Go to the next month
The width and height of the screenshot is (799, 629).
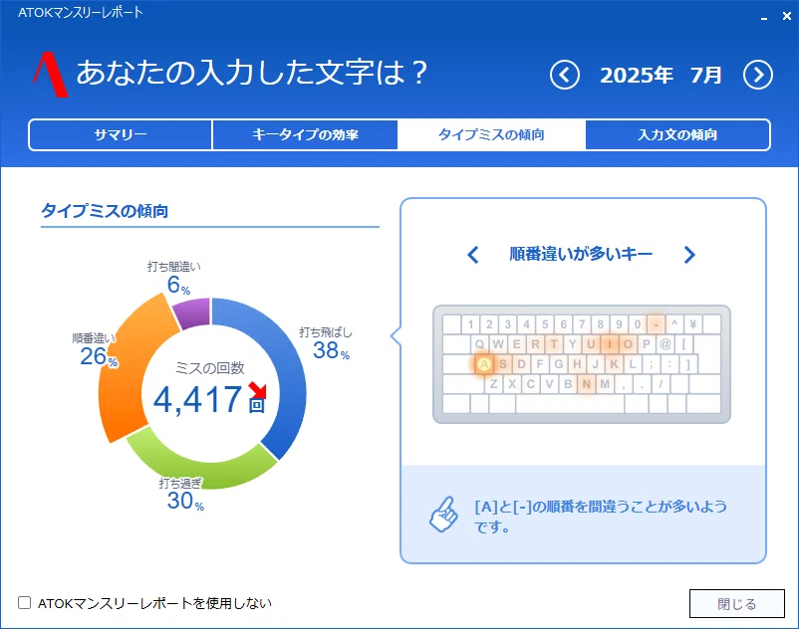pos(758,76)
